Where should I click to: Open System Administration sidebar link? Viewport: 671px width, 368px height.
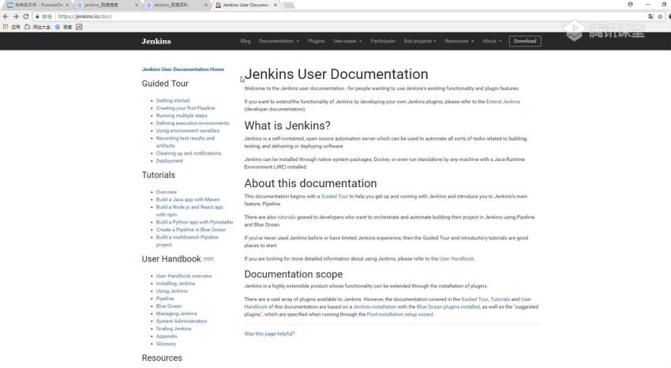coord(182,321)
